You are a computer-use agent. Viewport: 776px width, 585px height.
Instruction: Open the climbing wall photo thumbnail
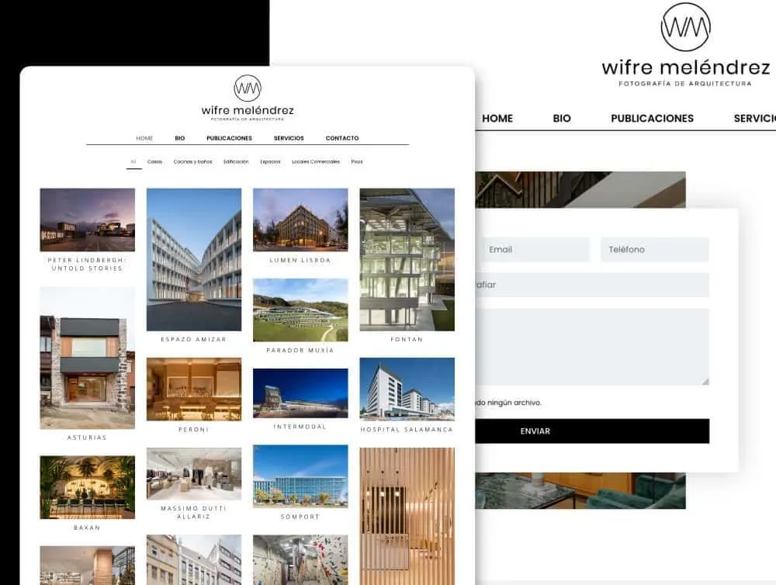(300, 559)
